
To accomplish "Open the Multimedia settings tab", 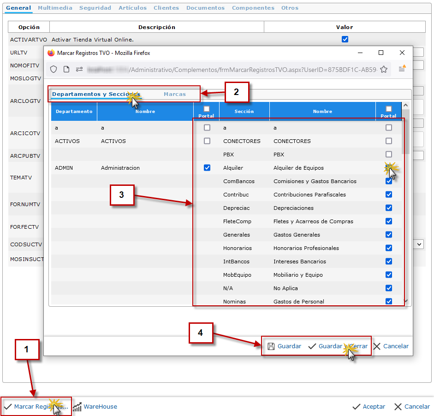I will pos(55,8).
